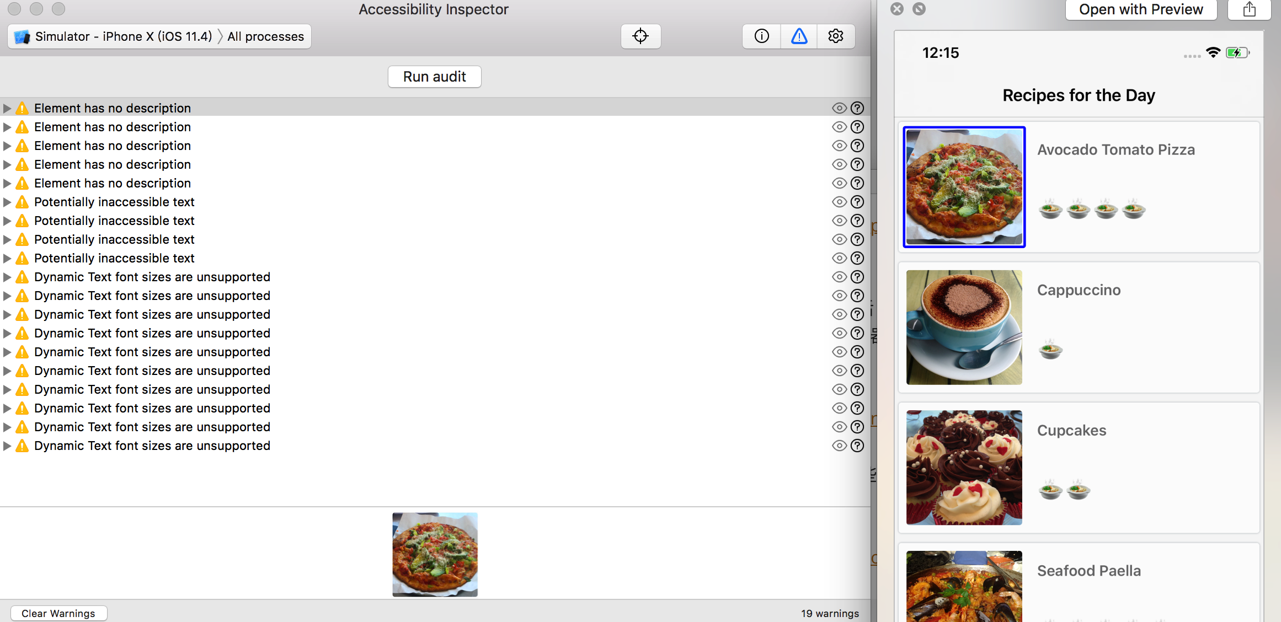Click help icon for last 'Potentially inaccessible text'
Image resolution: width=1281 pixels, height=622 pixels.
click(x=857, y=258)
